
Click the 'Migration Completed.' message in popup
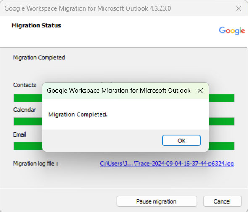pyautogui.click(x=78, y=115)
